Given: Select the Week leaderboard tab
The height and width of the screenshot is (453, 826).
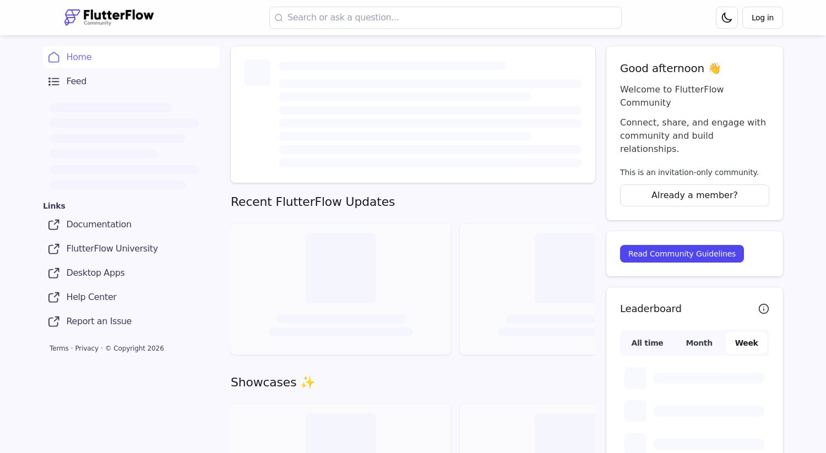Looking at the screenshot, I should 746,343.
